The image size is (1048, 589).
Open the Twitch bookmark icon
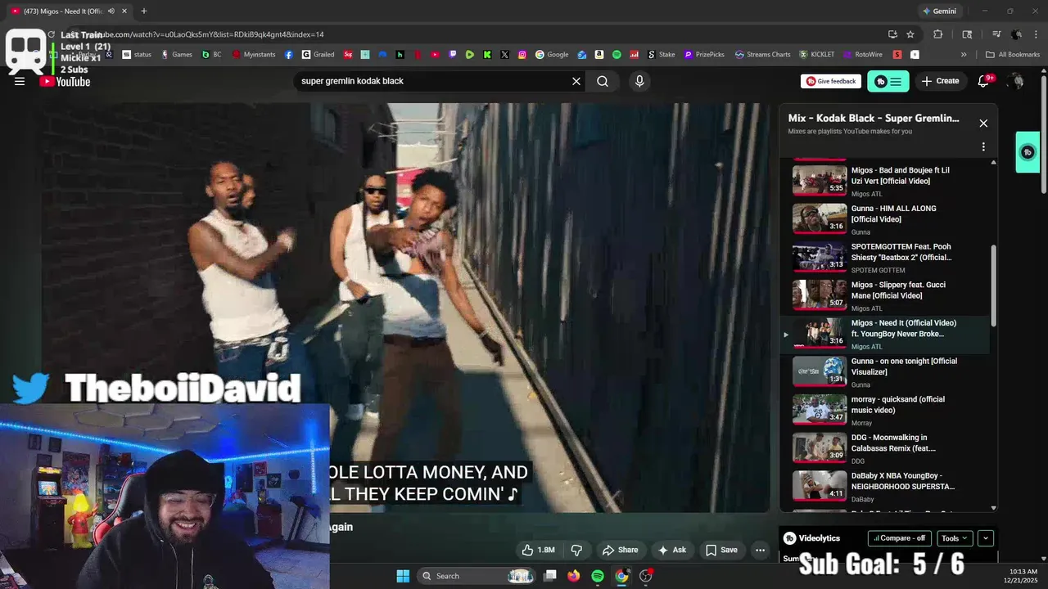(453, 55)
